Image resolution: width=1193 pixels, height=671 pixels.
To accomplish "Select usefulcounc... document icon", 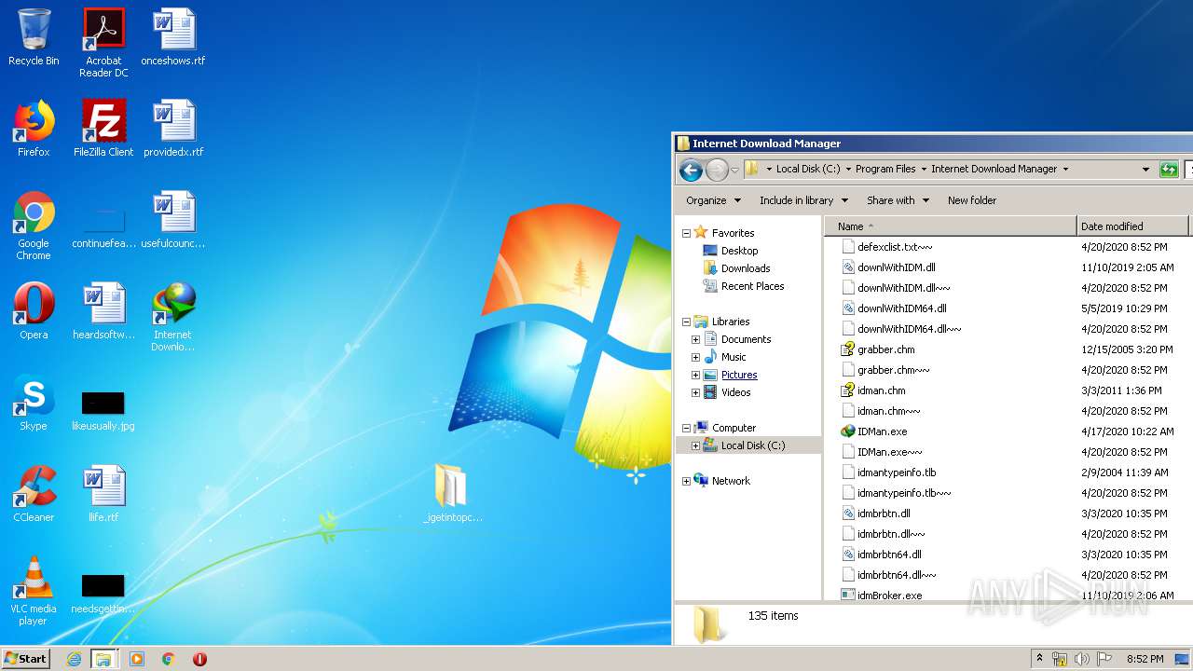I will 173,220.
